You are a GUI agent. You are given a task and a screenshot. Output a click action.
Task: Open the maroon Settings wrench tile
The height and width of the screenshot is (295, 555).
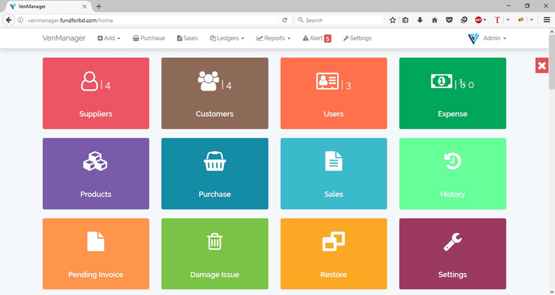click(453, 254)
